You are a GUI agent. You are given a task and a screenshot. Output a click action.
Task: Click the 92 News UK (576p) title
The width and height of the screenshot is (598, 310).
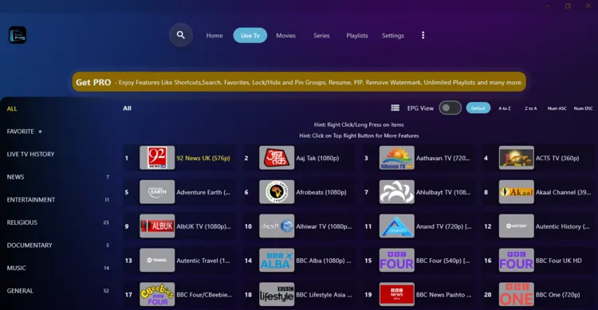click(x=203, y=158)
